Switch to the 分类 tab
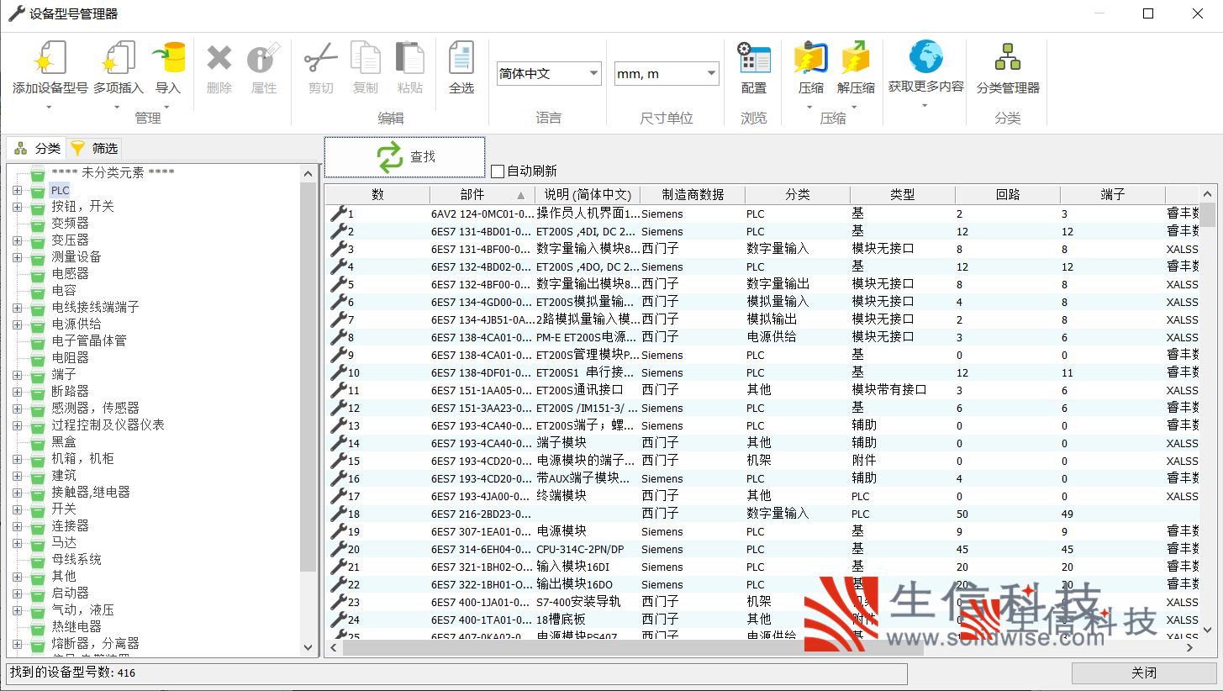Screen dimensions: 1223x691 coord(36,149)
